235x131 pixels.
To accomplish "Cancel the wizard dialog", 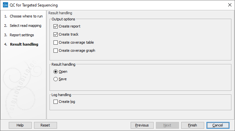I will coord(218,125).
